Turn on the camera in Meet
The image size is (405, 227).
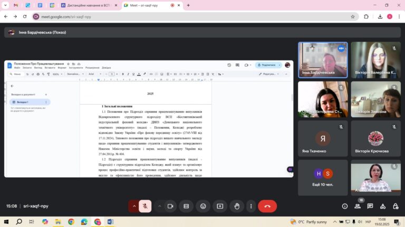tap(170, 206)
